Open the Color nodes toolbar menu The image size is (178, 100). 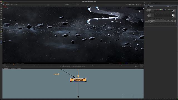pyautogui.click(x=1, y=11)
